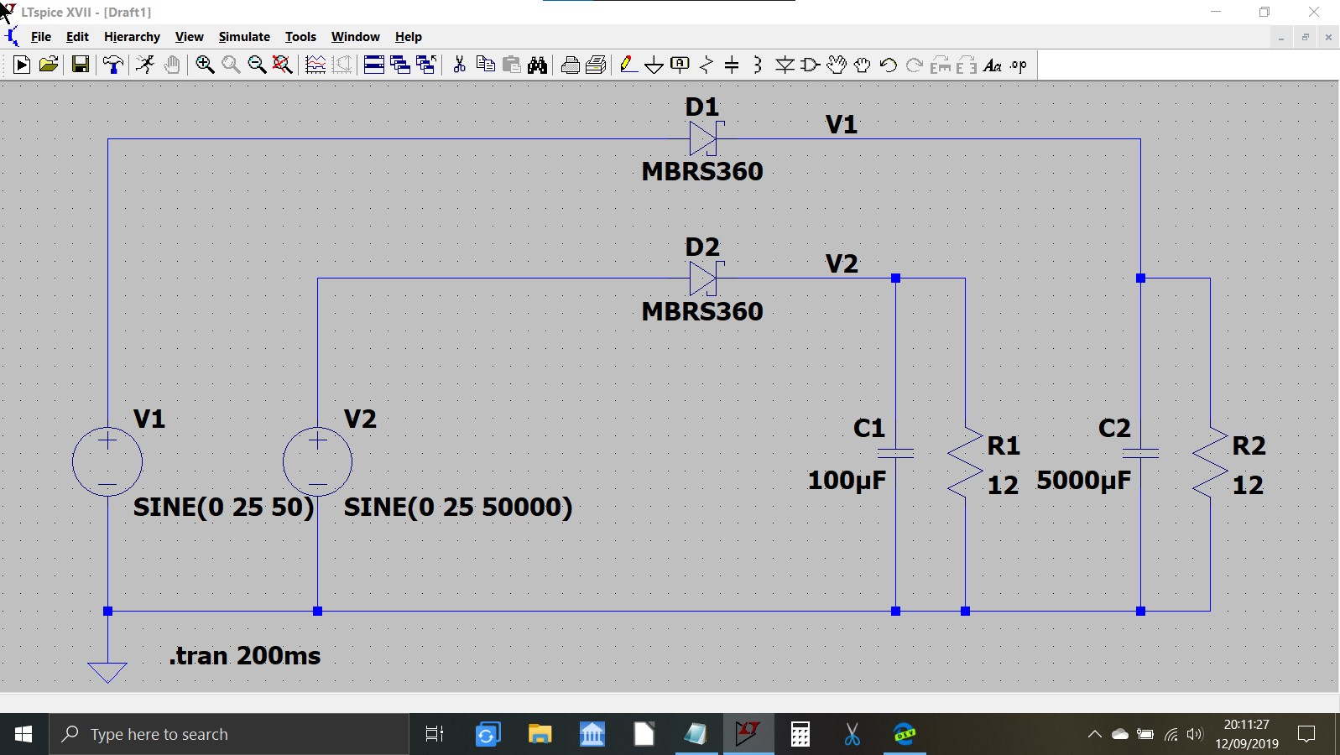Click the Autorange plot icon

342,65
